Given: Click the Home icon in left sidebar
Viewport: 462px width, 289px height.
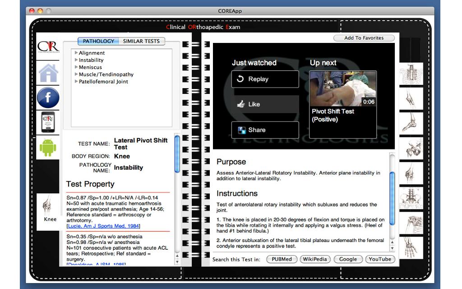Looking at the screenshot, I should tap(48, 73).
